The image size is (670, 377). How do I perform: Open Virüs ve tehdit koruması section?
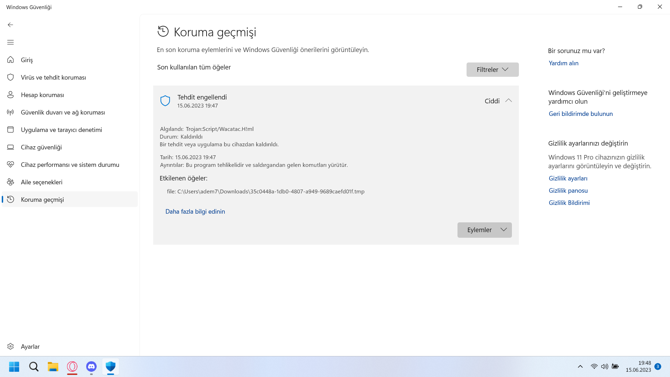click(53, 77)
